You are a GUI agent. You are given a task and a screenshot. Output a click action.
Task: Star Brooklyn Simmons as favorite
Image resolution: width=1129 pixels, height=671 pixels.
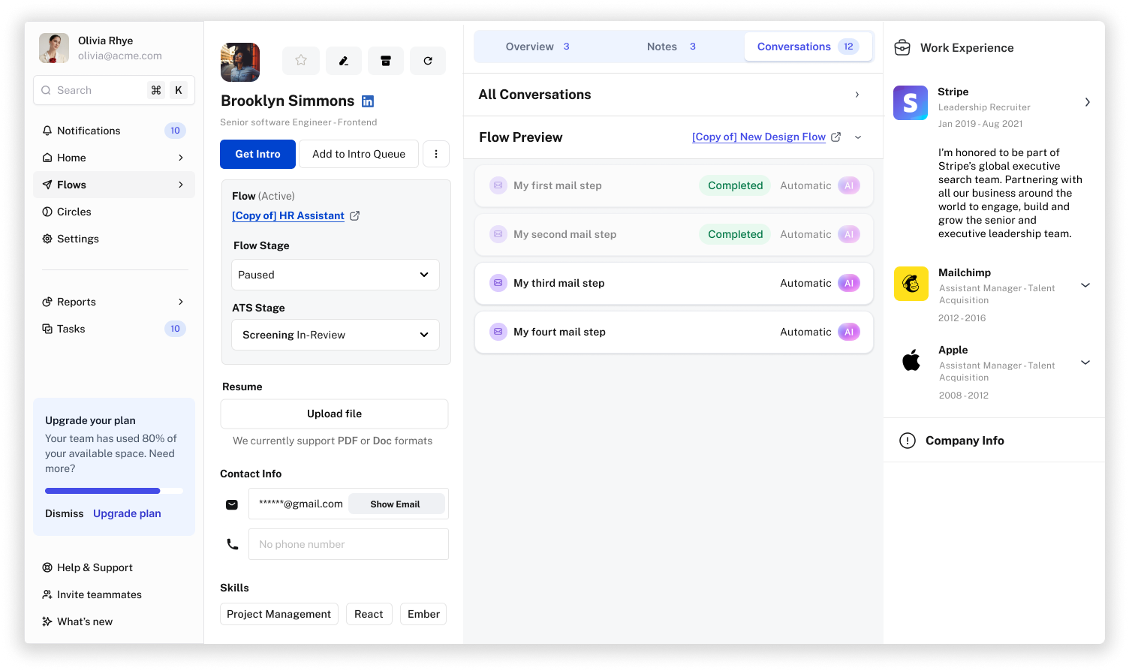(x=301, y=61)
